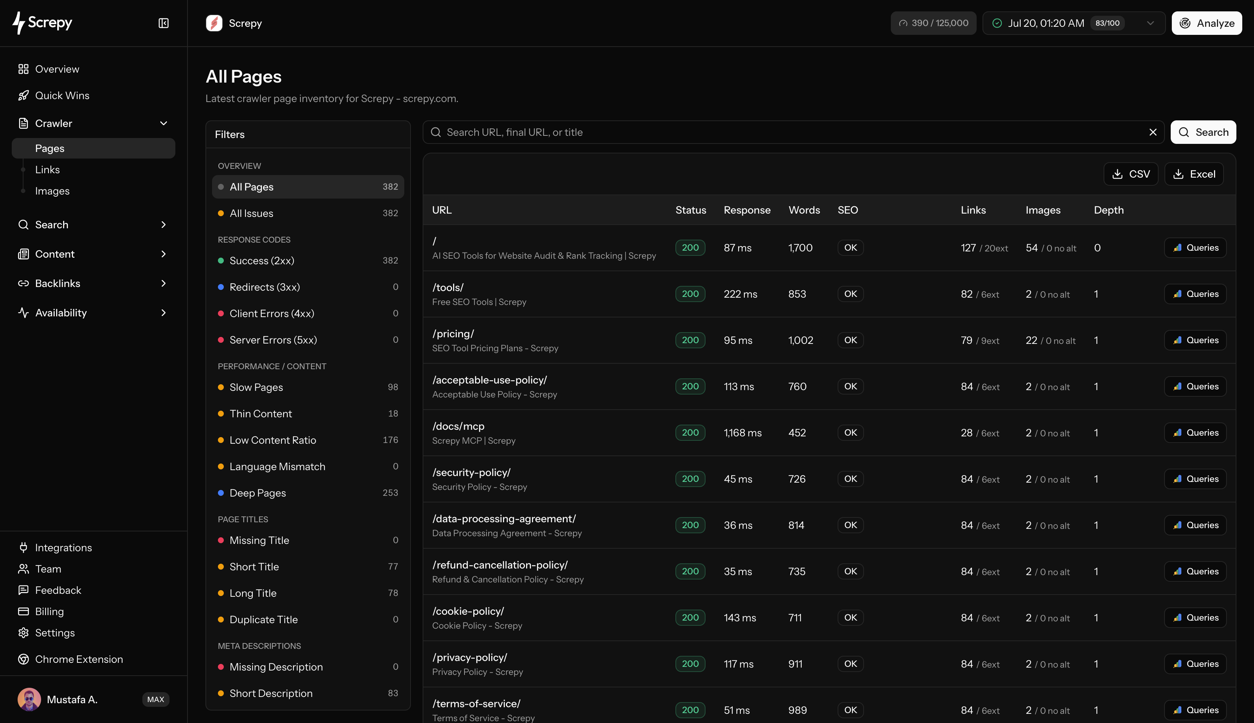The image size is (1254, 723).
Task: Open Quick Wins rocket icon
Action: click(23, 95)
